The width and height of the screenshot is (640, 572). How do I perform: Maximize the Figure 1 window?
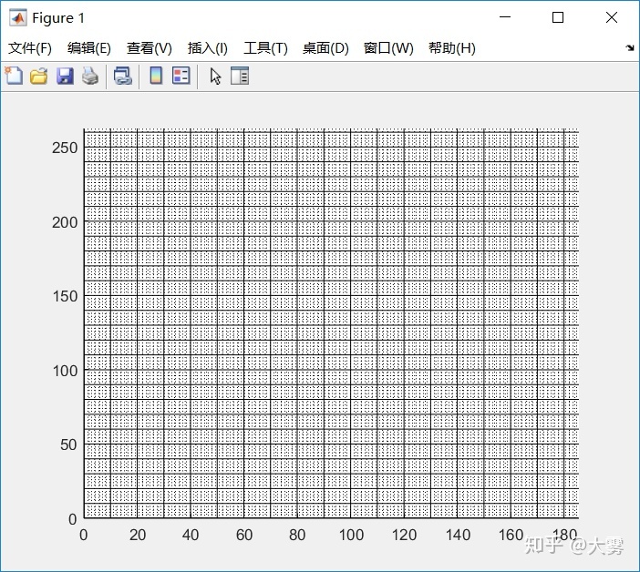pyautogui.click(x=558, y=17)
